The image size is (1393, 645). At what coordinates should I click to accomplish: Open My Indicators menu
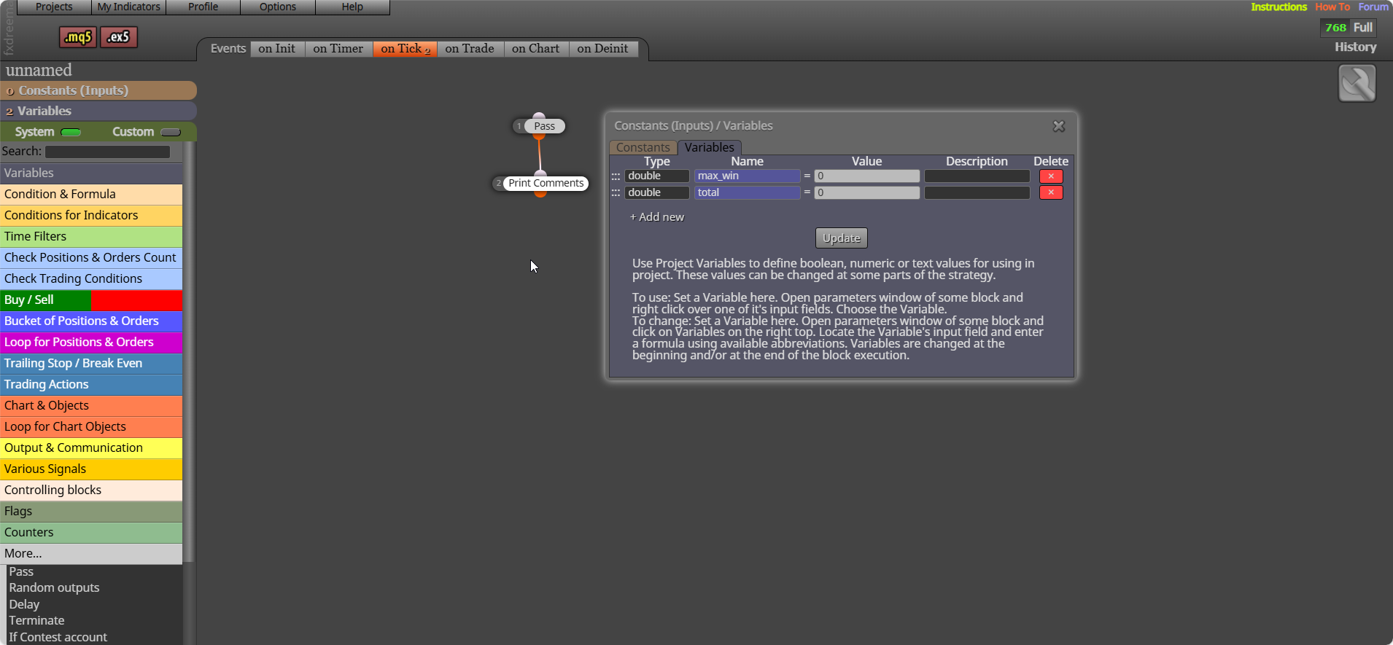(128, 7)
